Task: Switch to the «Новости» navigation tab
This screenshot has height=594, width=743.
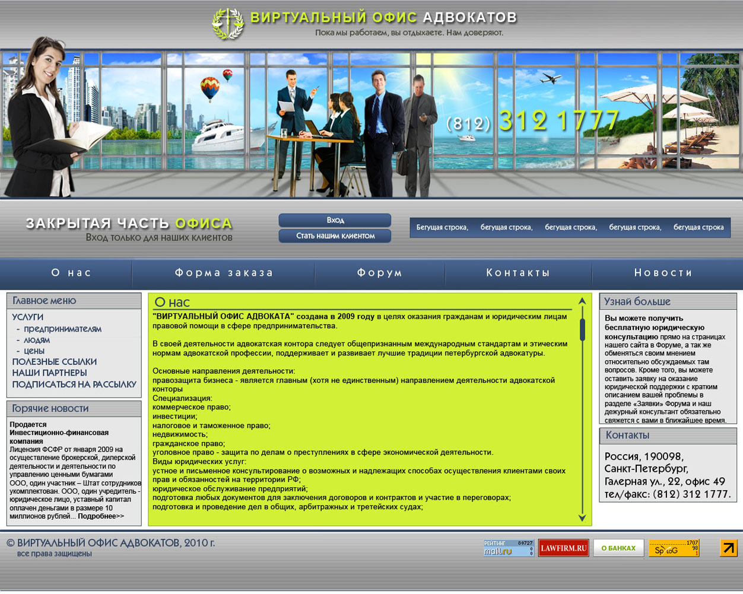Action: (663, 273)
